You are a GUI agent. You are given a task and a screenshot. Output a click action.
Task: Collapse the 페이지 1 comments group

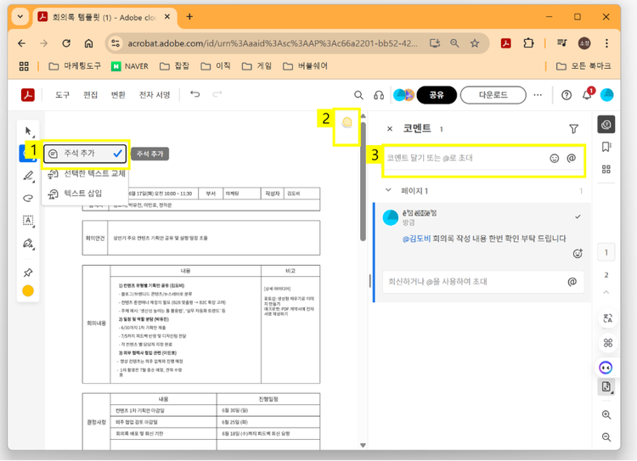[388, 190]
